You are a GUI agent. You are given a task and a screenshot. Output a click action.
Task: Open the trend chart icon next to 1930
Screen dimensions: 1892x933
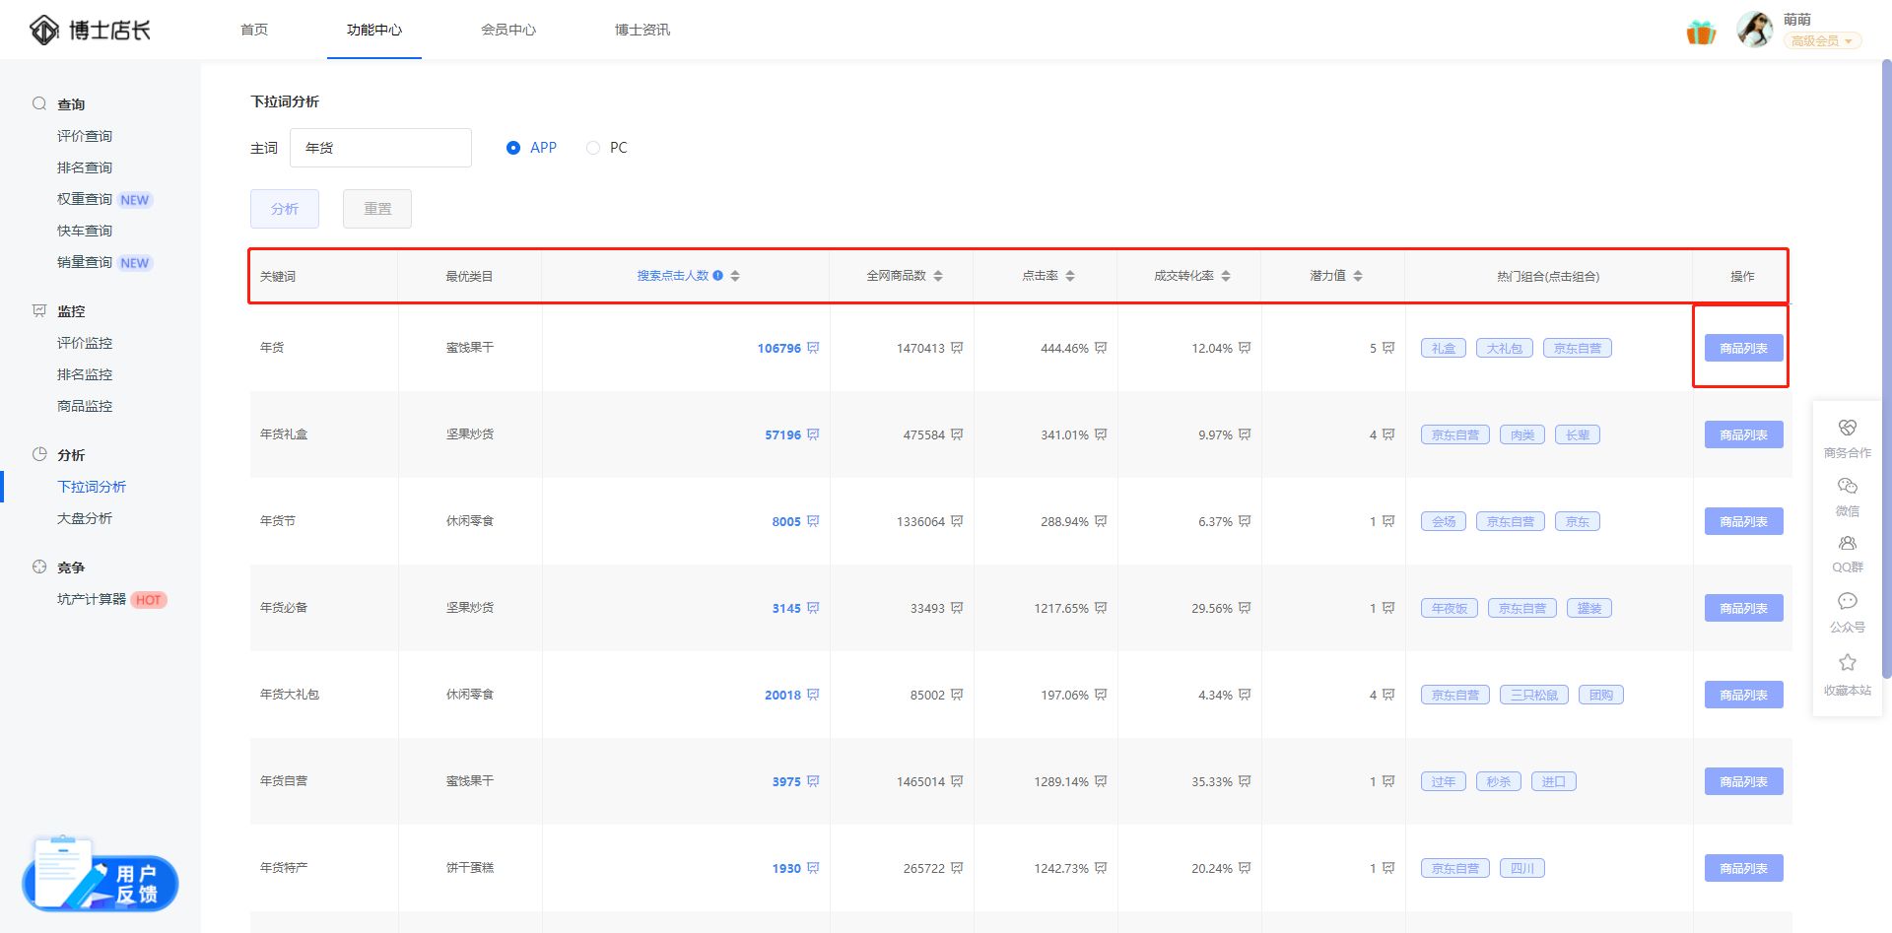pyautogui.click(x=813, y=868)
